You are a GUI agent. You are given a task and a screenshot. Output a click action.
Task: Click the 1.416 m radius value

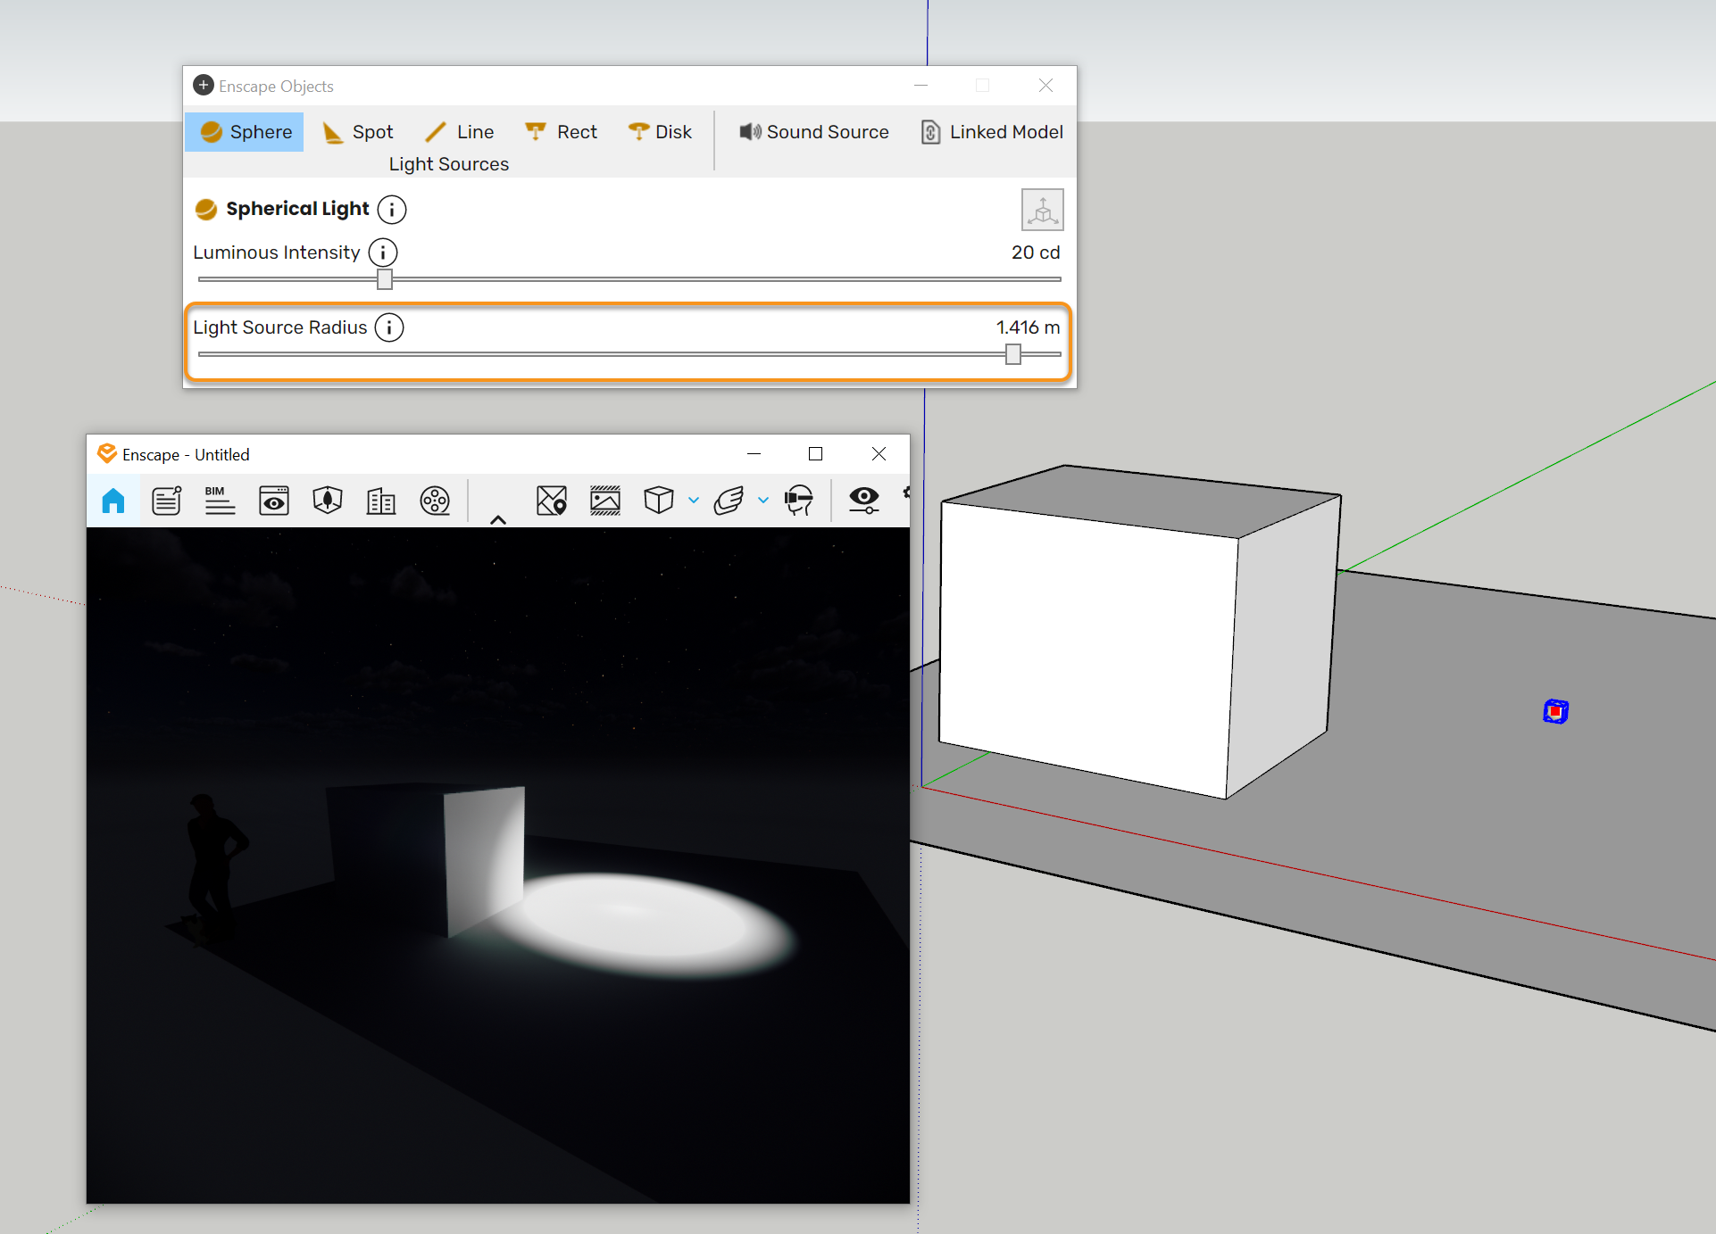pos(1028,327)
